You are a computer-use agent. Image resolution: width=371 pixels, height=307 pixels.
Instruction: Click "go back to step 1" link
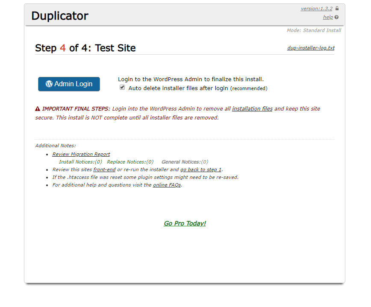[x=200, y=170]
